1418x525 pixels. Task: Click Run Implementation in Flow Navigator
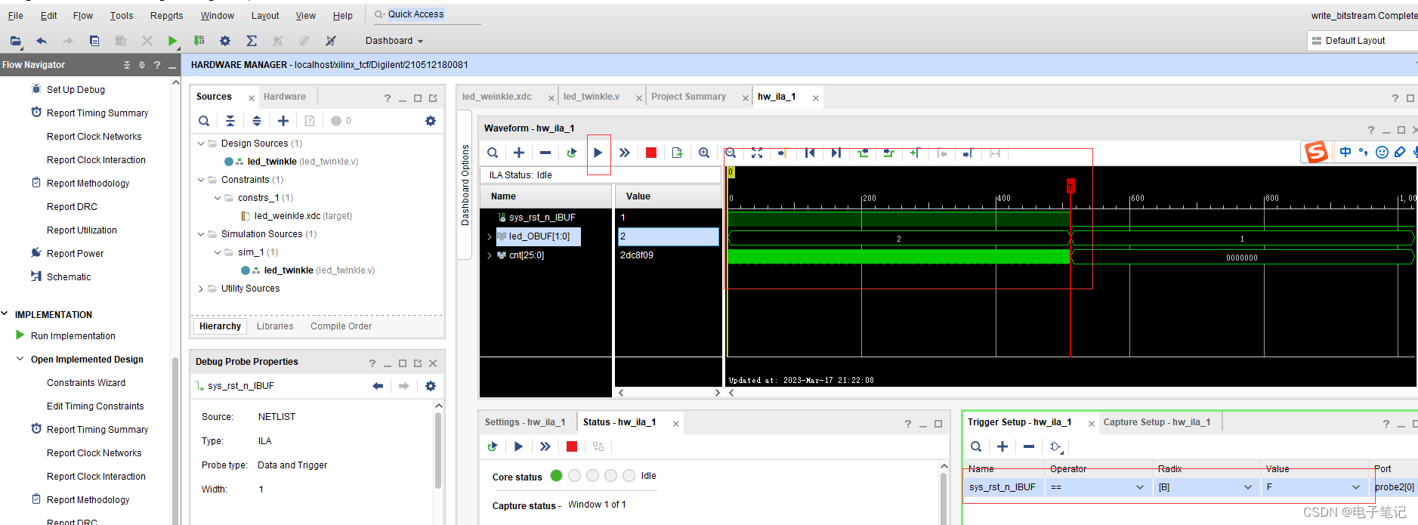click(73, 336)
